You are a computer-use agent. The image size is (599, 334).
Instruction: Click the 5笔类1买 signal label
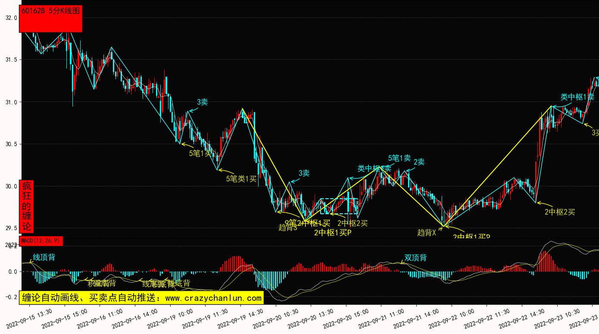(x=241, y=178)
